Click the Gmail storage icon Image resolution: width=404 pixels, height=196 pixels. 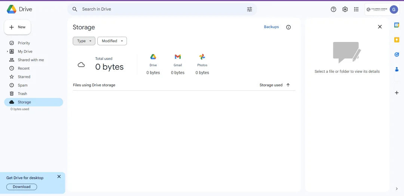(x=178, y=57)
